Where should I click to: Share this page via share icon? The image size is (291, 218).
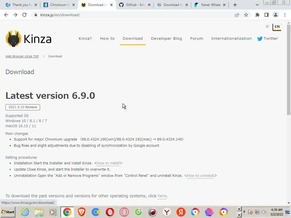237,15
